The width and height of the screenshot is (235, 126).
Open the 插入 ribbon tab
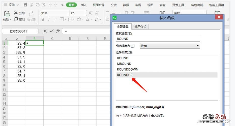pos(83,5)
